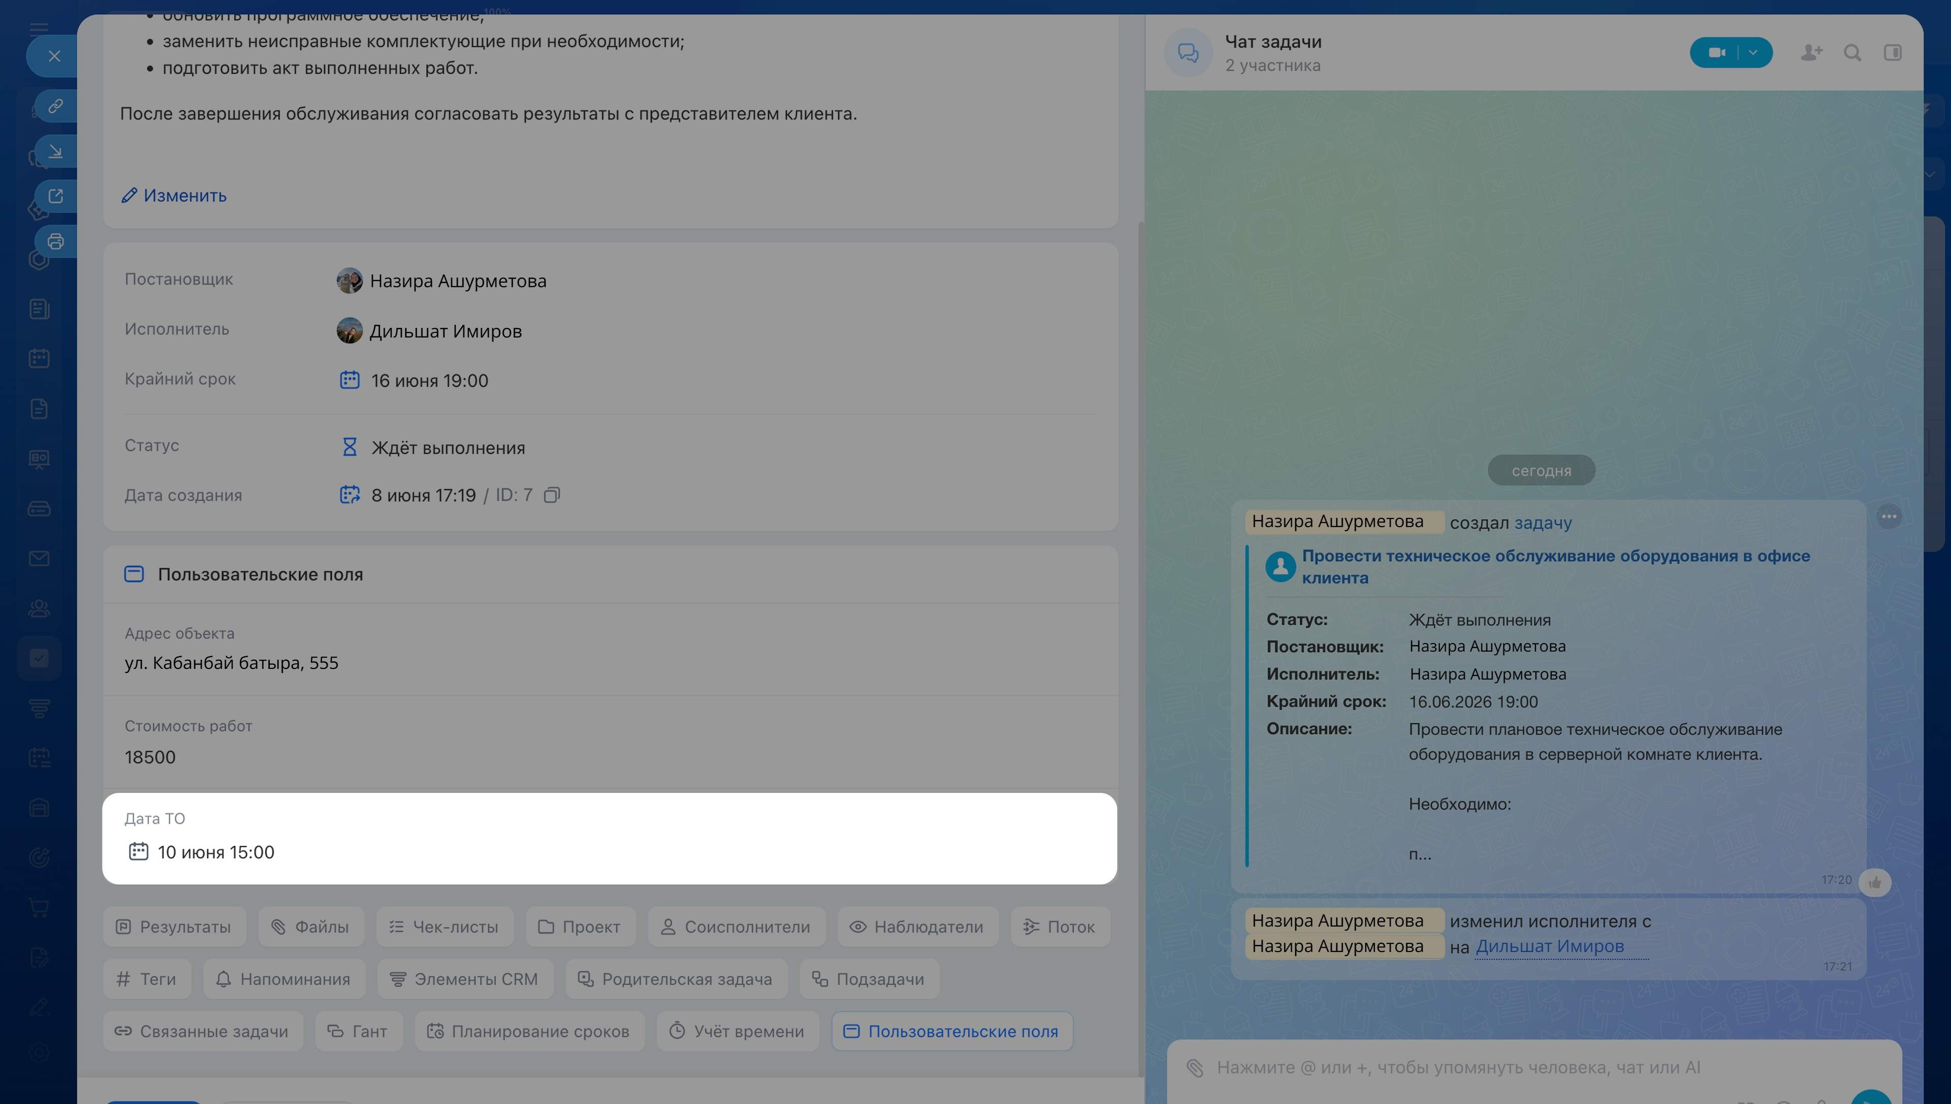
Task: Search the task chat
Action: (1852, 52)
